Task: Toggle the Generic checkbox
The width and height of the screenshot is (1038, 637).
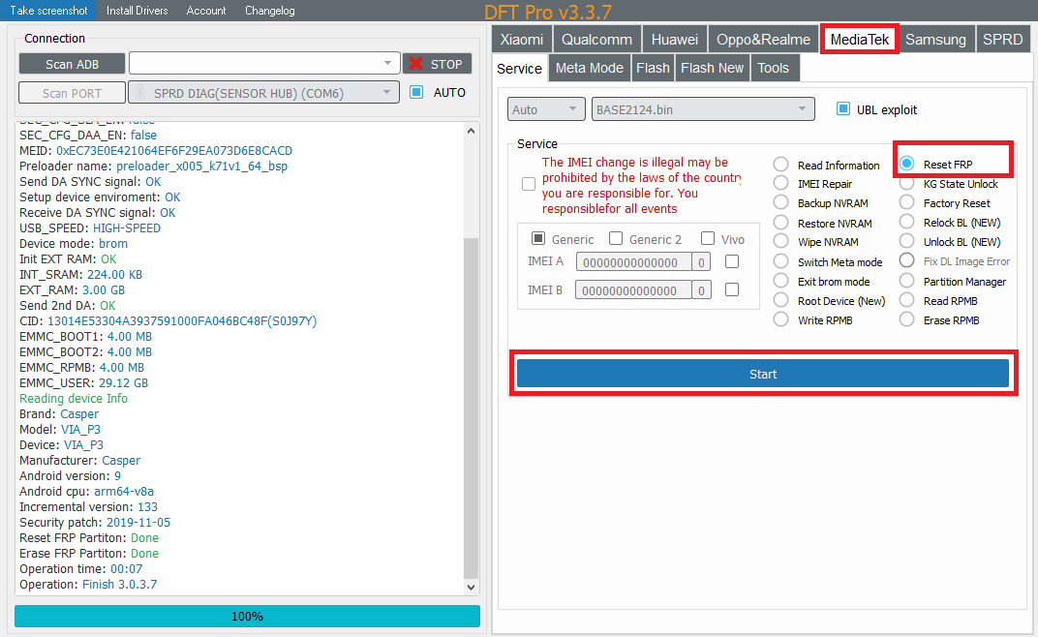Action: (x=538, y=238)
